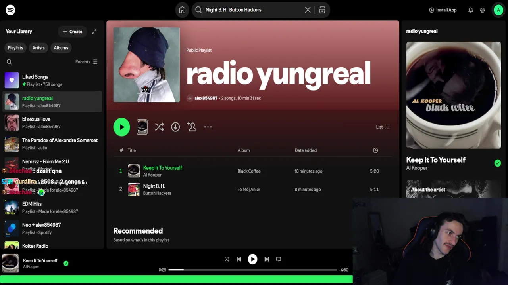Click the Install App button
The height and width of the screenshot is (285, 508).
(x=443, y=10)
